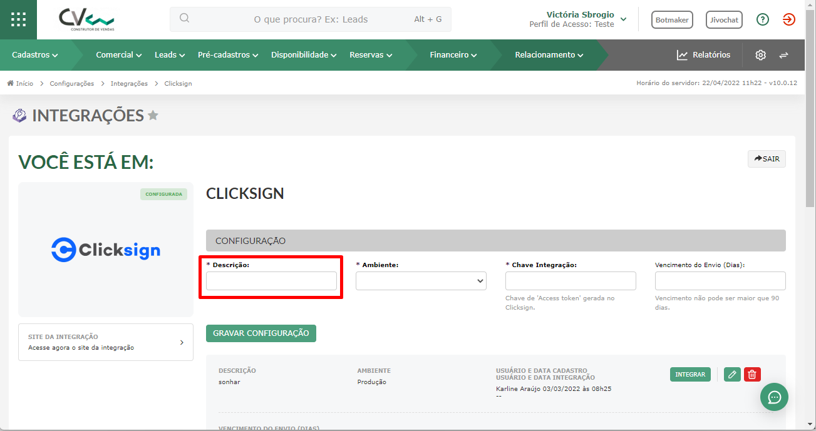Click the CONFIGURADA status badge
816x431 pixels.
(163, 195)
